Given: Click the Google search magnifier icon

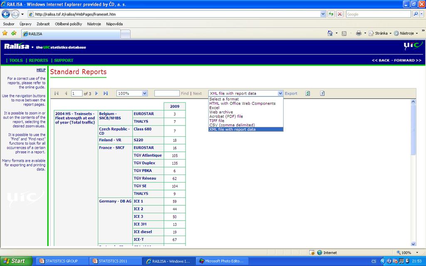Looking at the screenshot, I should [416, 14].
